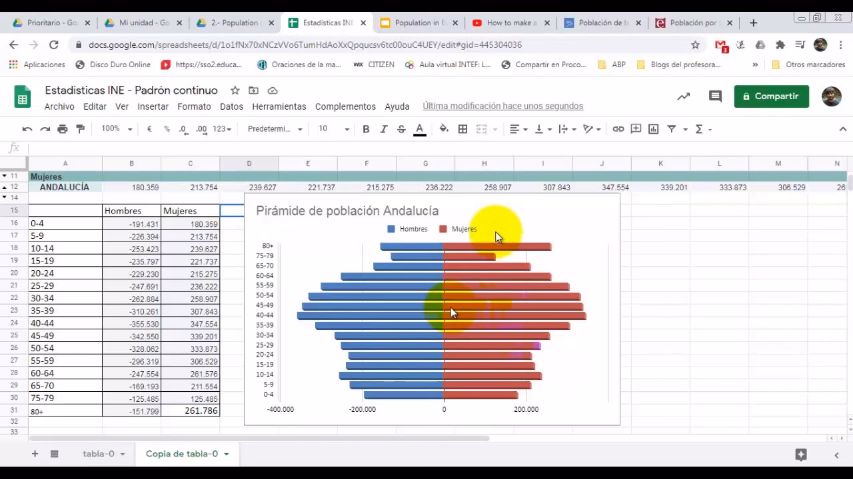This screenshot has height=479, width=853.
Task: Open the 100% zoom dropdown
Action: click(x=117, y=129)
